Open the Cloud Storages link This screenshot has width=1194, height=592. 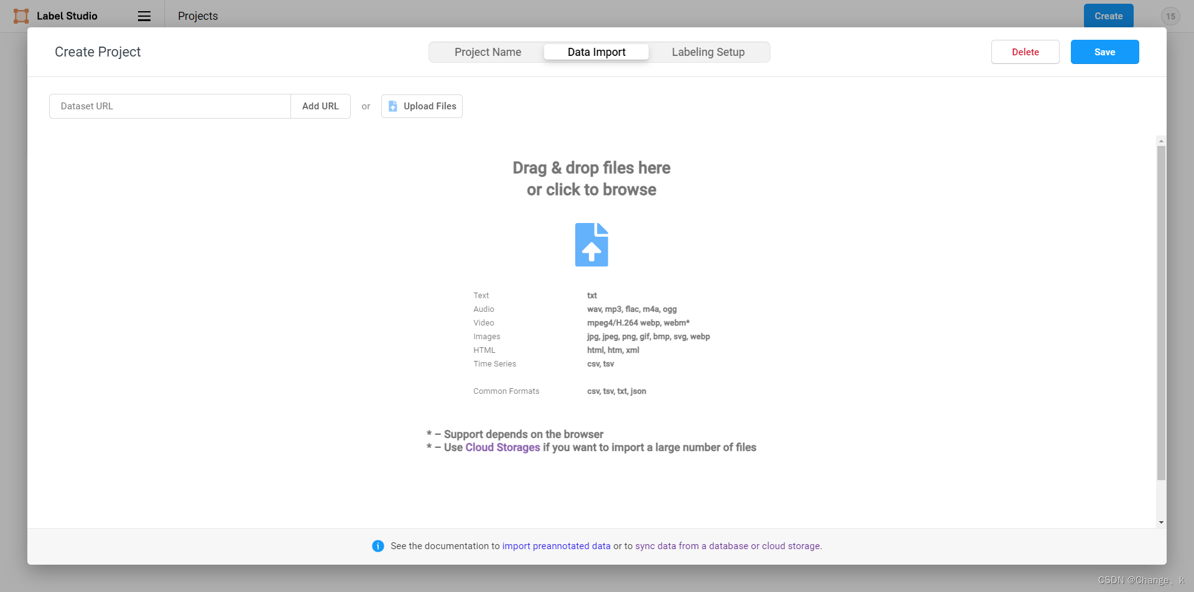pos(502,447)
